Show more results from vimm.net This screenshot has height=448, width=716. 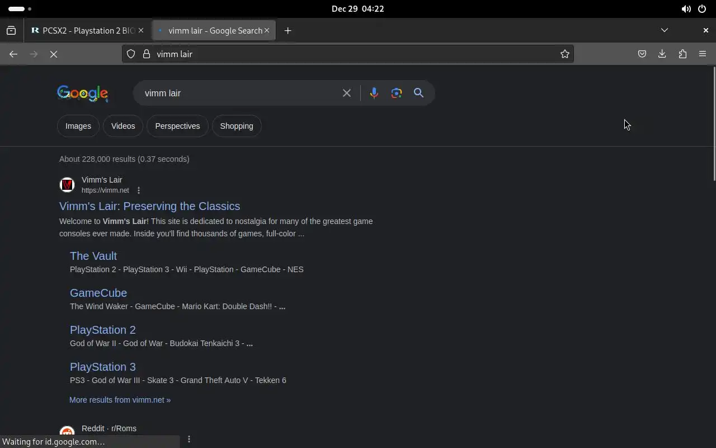120,400
